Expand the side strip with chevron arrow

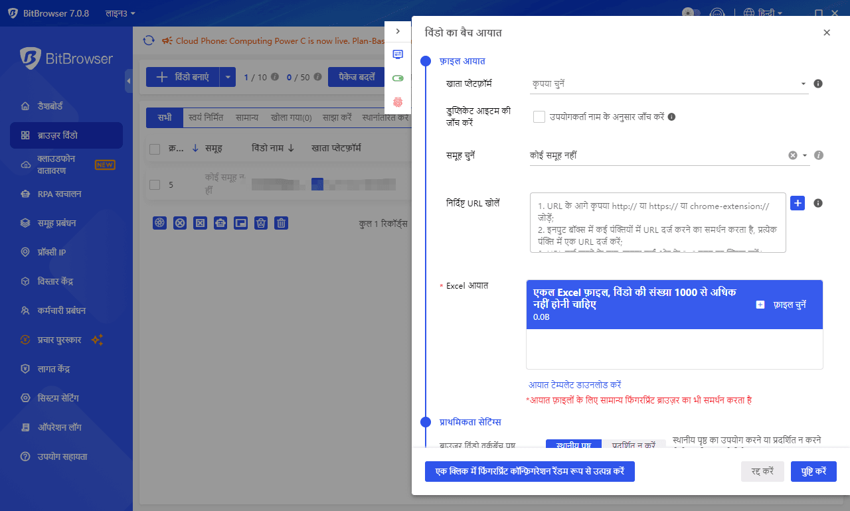click(398, 31)
